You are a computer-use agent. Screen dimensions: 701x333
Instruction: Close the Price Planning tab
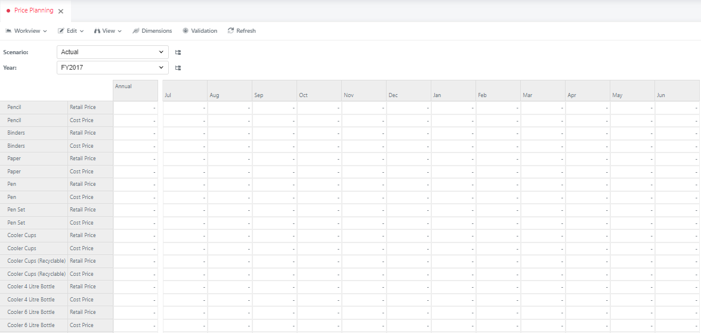61,11
